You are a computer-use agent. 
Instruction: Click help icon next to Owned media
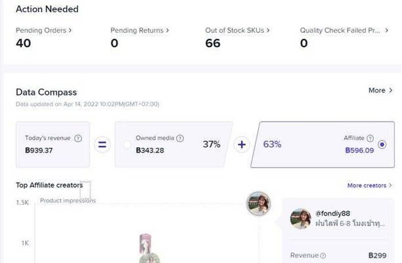180,138
